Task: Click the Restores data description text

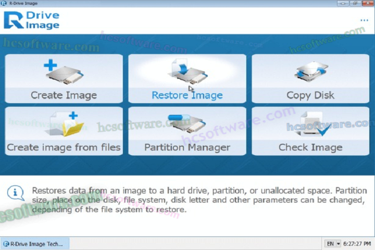Action: coord(199,200)
